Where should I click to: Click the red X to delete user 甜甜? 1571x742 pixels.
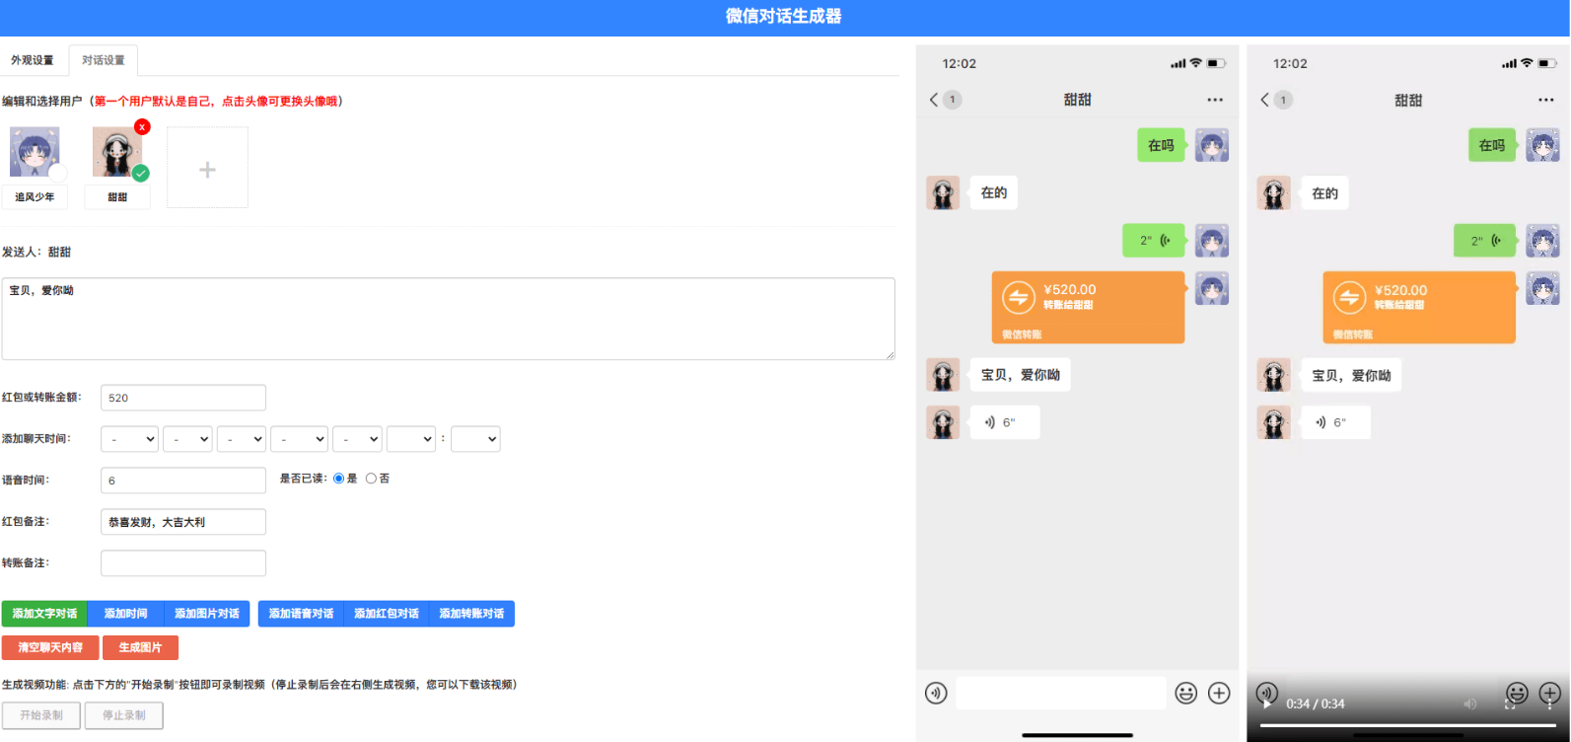142,127
